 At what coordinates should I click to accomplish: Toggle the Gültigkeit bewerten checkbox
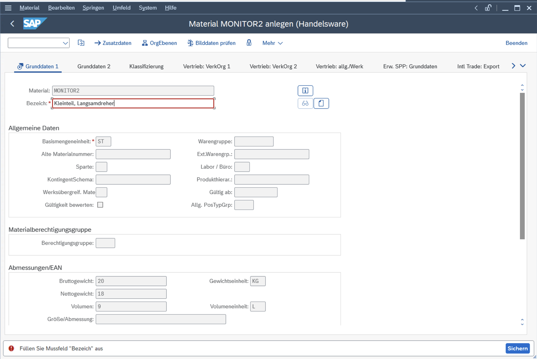pos(100,205)
